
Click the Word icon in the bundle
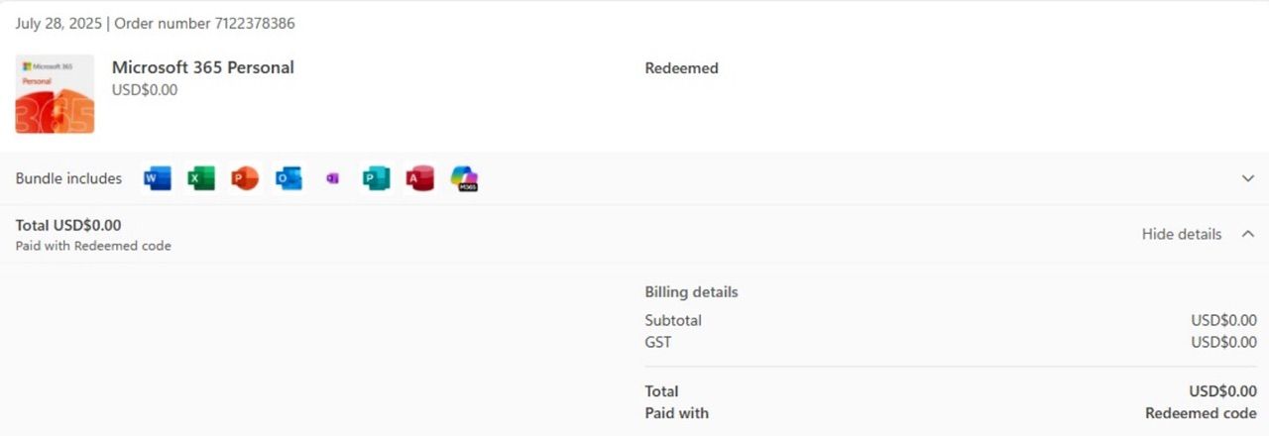[x=158, y=178]
